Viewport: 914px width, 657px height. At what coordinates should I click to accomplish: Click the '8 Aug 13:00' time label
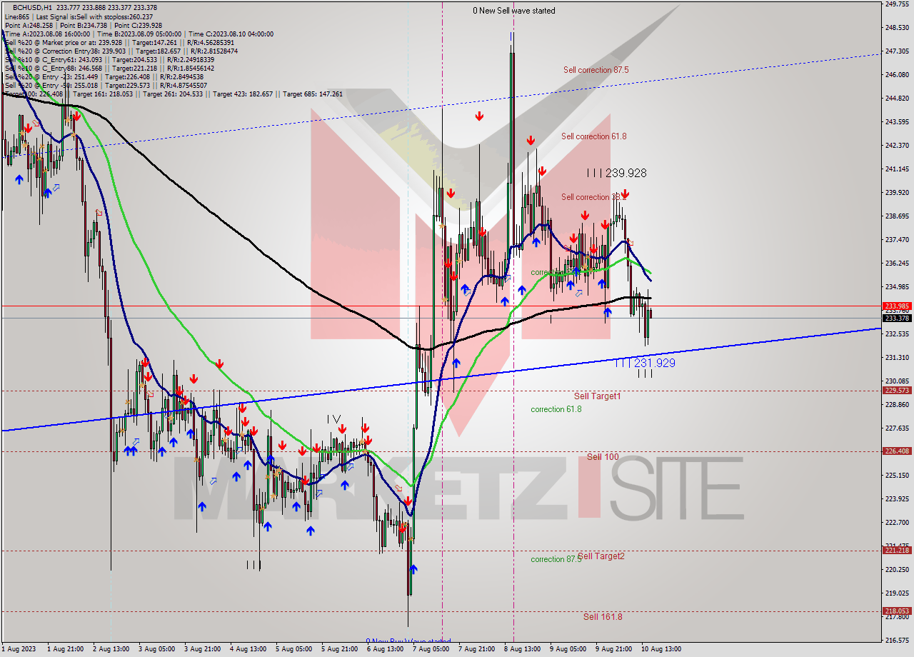pyautogui.click(x=522, y=649)
